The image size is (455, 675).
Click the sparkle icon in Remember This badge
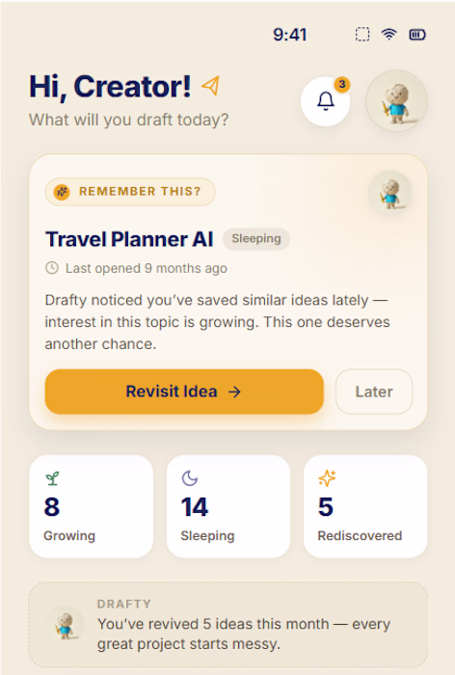pos(62,192)
